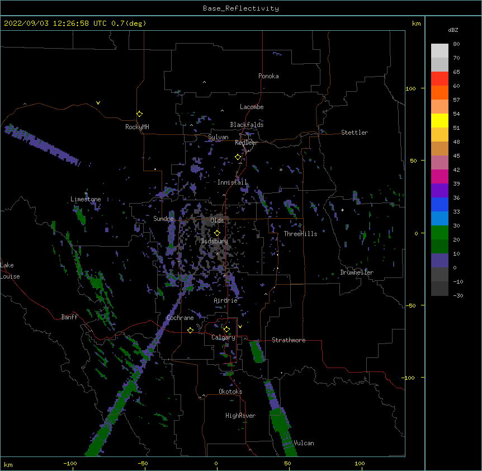Pick the red swatch between 65 and 60 dBZ
The width and height of the screenshot is (482, 471).
click(x=440, y=78)
